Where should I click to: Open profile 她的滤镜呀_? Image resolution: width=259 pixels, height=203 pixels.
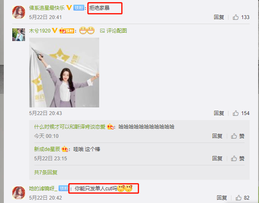point(43,188)
